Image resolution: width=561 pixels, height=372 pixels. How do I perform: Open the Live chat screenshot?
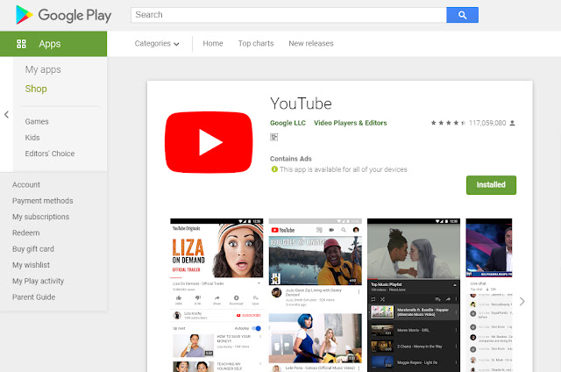click(x=489, y=295)
